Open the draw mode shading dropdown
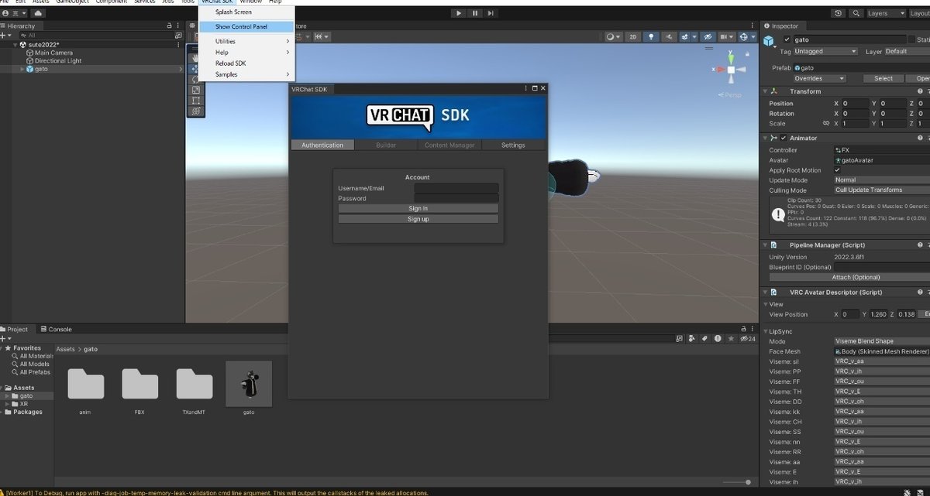Image resolution: width=930 pixels, height=496 pixels. click(x=613, y=36)
